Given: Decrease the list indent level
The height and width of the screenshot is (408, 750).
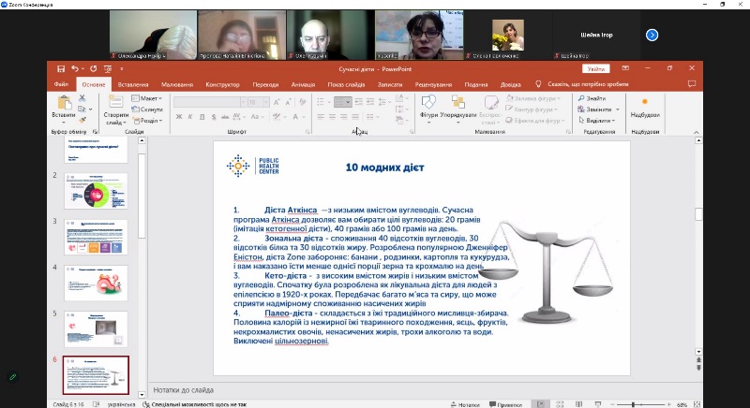Looking at the screenshot, I should click(x=358, y=102).
